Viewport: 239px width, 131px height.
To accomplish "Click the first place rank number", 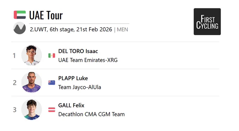I will (x=14, y=55).
